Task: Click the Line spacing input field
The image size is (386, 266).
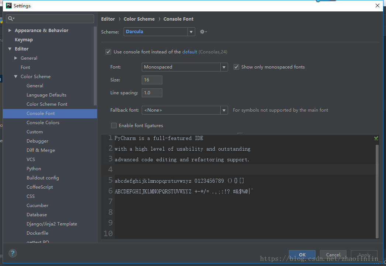Action: tap(152, 93)
